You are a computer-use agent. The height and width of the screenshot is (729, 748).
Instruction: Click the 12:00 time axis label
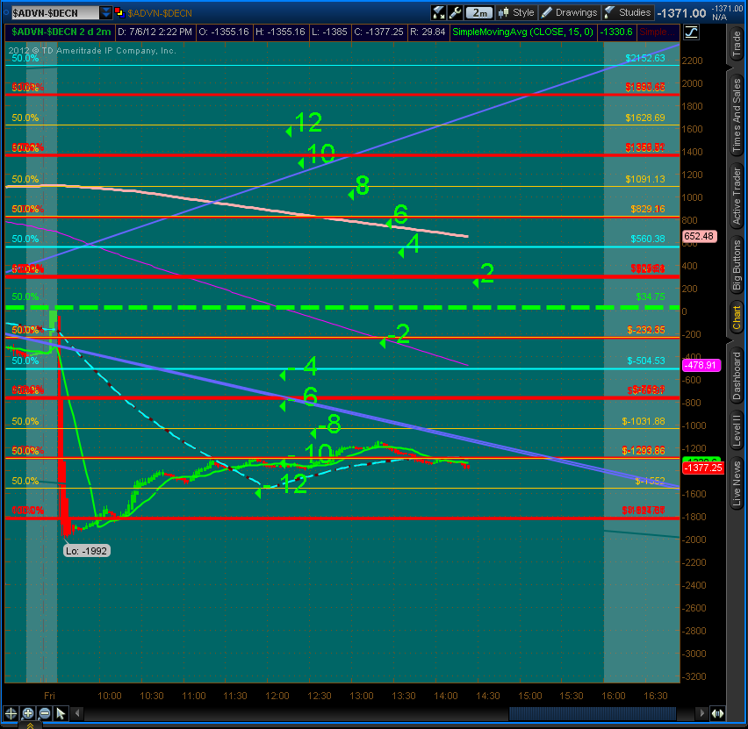coord(277,696)
